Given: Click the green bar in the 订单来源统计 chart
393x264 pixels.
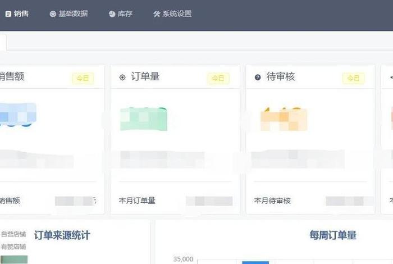Looking at the screenshot, I should coord(14,260).
